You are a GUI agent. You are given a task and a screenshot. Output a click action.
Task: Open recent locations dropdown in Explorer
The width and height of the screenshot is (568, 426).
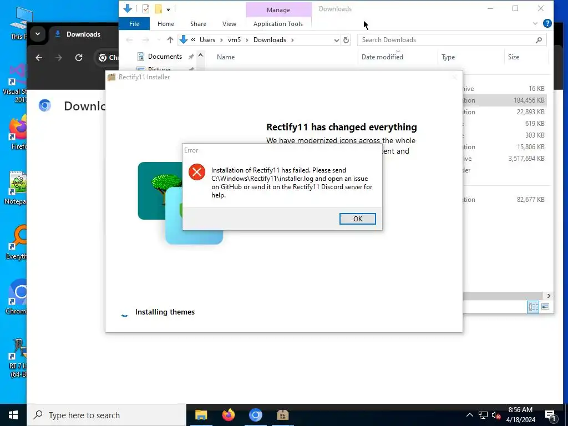[x=158, y=40]
